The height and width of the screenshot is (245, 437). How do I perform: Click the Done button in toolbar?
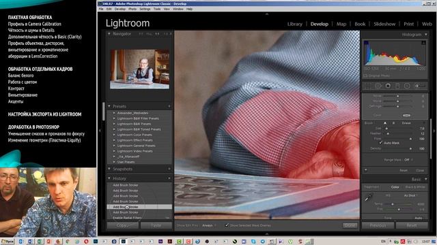(350, 225)
